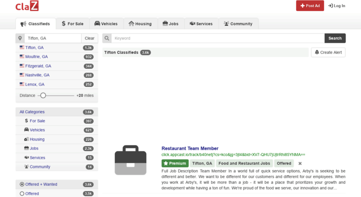Screen dimensions: 361x197
Task: Go to the Housing tab
Action: [140, 24]
